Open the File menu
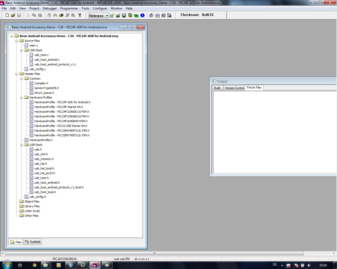The image size is (337, 269). (4, 8)
